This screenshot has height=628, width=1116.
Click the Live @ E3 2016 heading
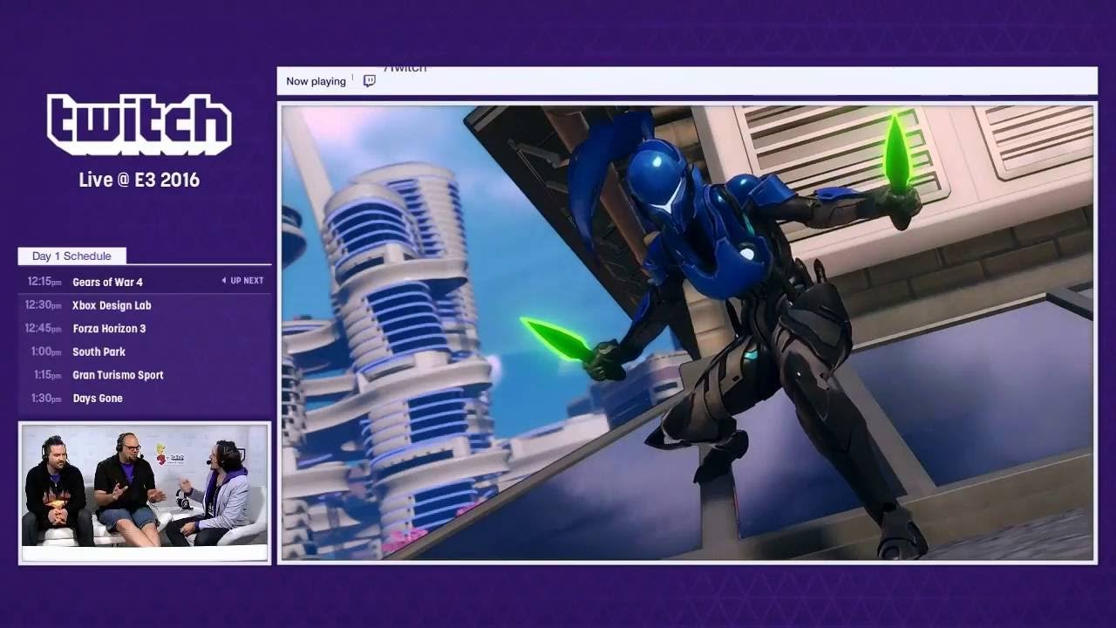139,180
